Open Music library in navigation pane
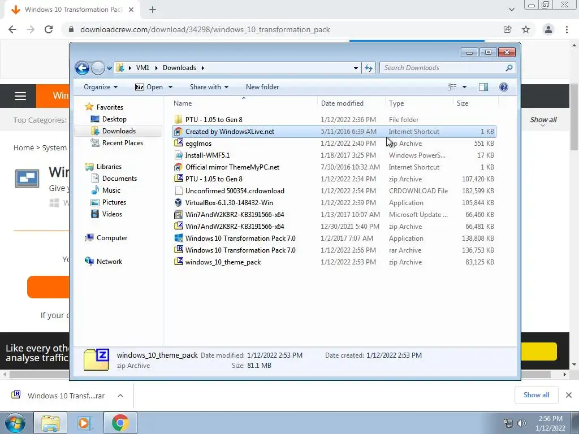 point(111,190)
